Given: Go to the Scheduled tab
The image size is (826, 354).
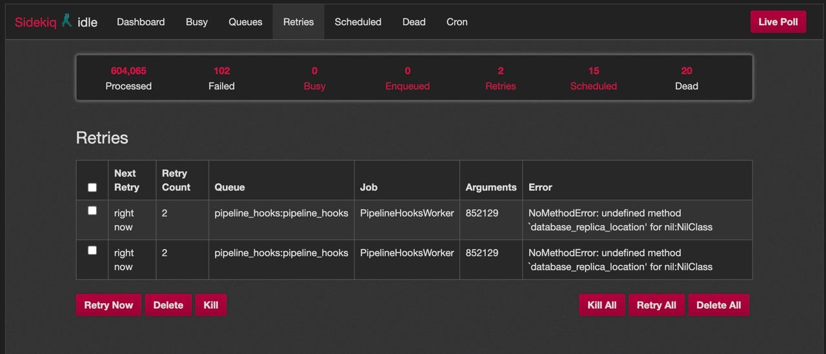Looking at the screenshot, I should (358, 22).
